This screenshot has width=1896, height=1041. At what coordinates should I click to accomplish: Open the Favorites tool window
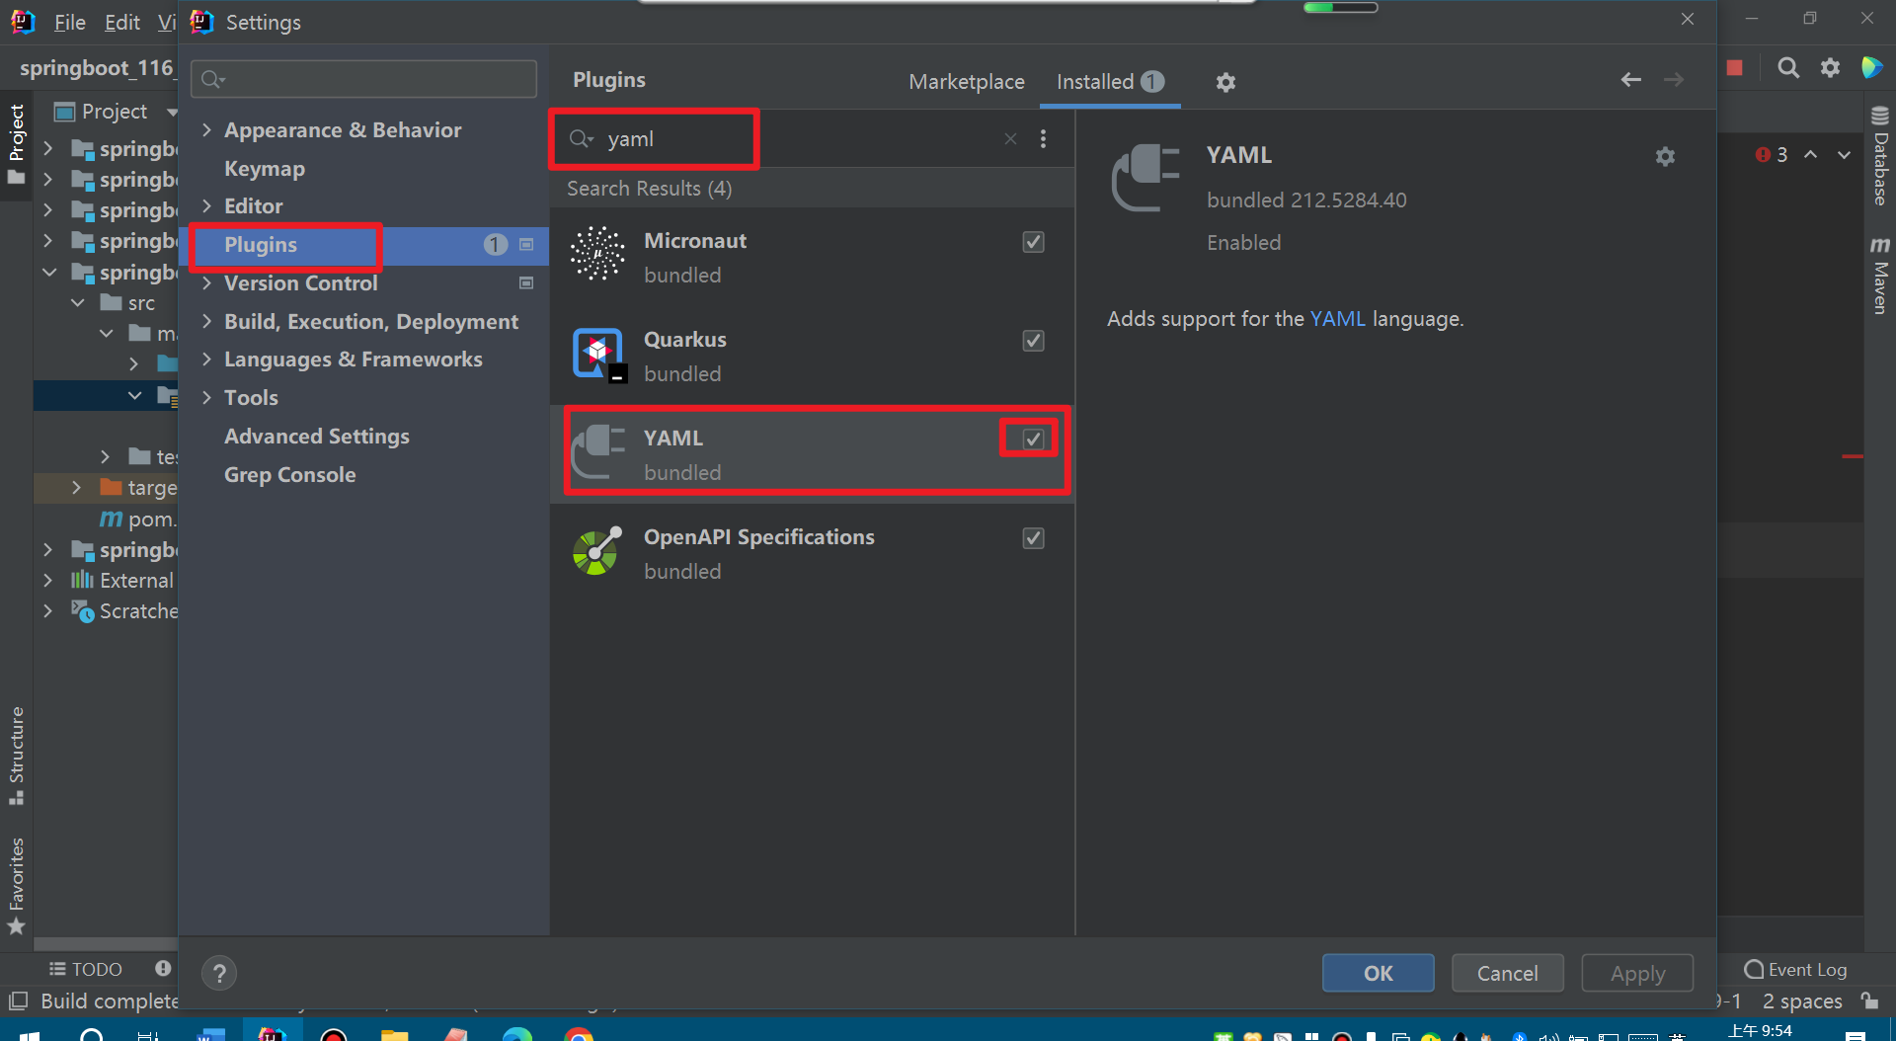click(x=16, y=886)
